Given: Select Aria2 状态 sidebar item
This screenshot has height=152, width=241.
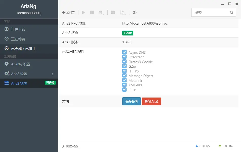Looking at the screenshot, I should click(x=29, y=83).
